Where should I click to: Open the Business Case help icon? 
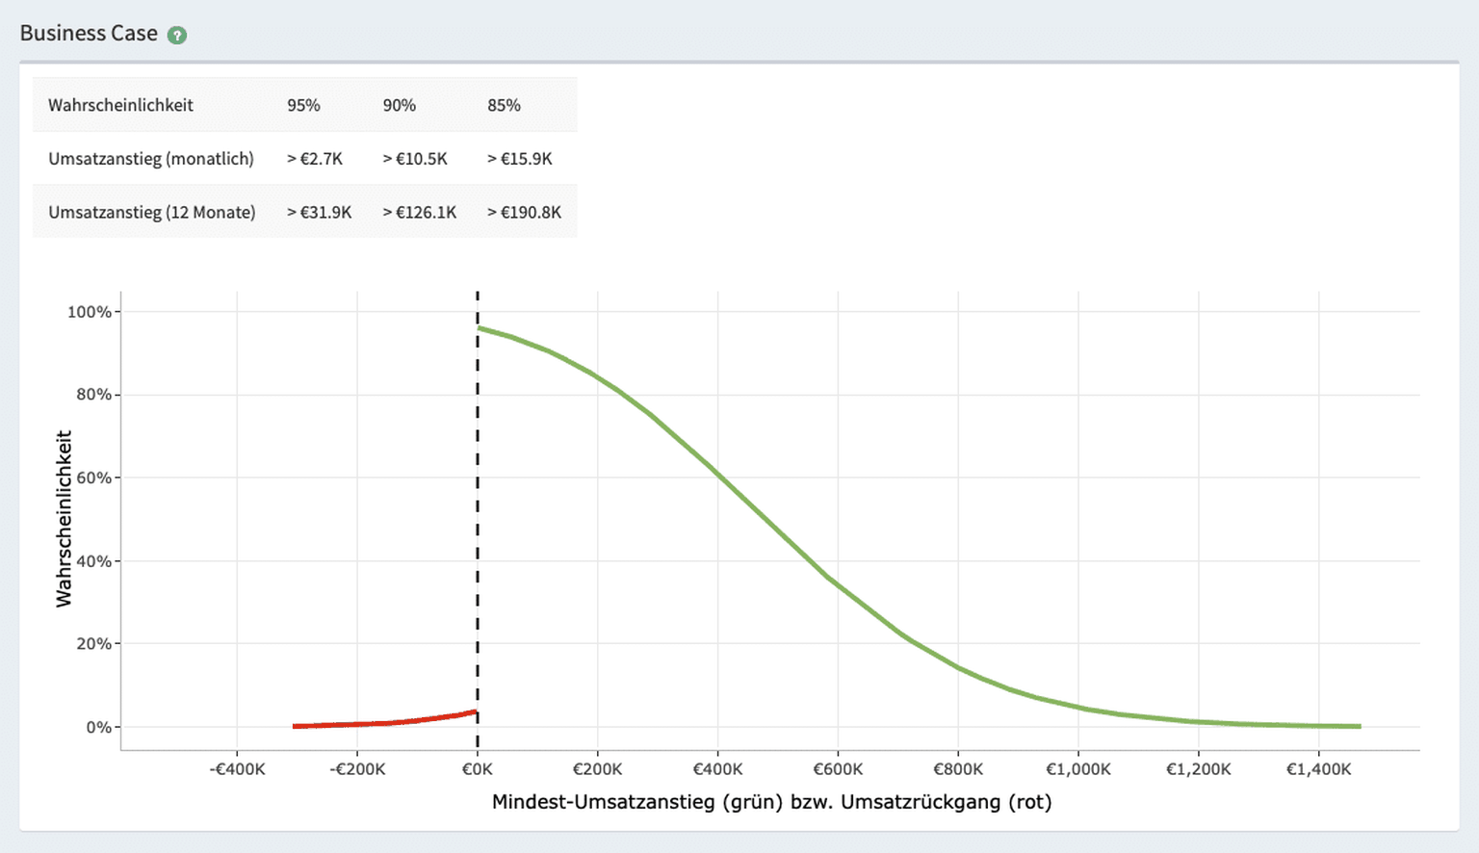177,35
